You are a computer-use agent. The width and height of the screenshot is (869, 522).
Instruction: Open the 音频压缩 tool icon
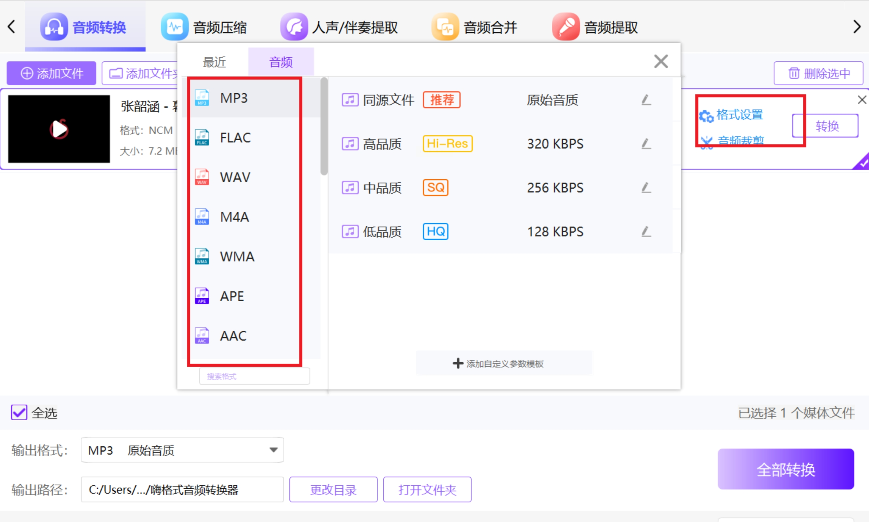174,27
